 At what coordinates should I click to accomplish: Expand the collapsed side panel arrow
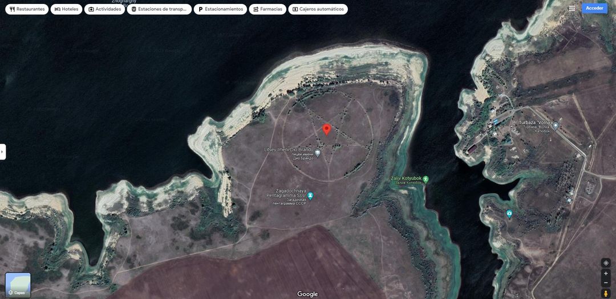point(3,152)
